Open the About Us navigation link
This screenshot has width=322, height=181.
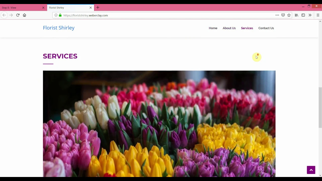[x=229, y=28]
